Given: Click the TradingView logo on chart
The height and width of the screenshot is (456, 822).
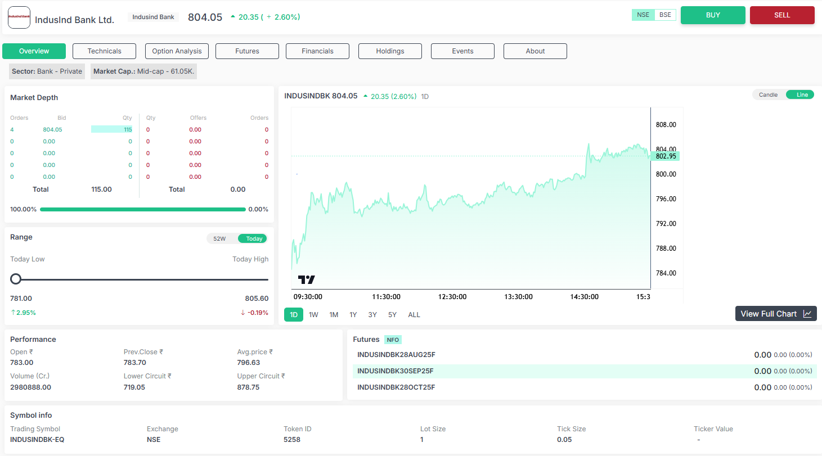Looking at the screenshot, I should [307, 279].
